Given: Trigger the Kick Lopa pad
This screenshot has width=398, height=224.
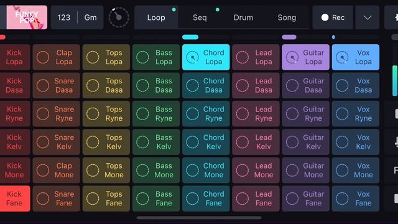Looking at the screenshot, I should point(15,57).
